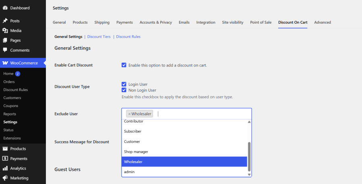
Task: Open the Accounts & Privacy tab
Action: coord(155,22)
